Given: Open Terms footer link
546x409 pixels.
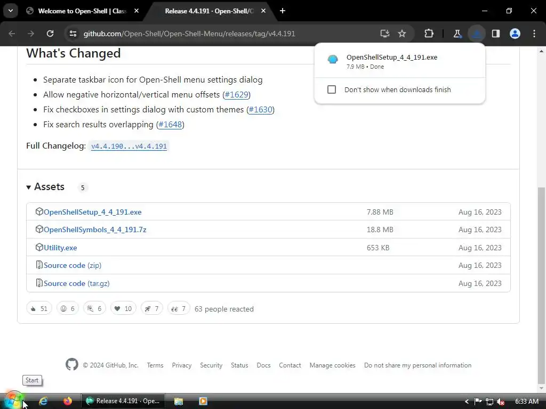Looking at the screenshot, I should click(x=155, y=365).
